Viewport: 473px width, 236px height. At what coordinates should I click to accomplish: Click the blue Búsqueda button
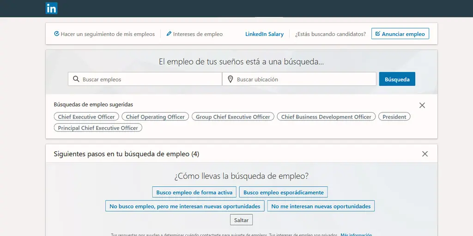[x=397, y=79]
